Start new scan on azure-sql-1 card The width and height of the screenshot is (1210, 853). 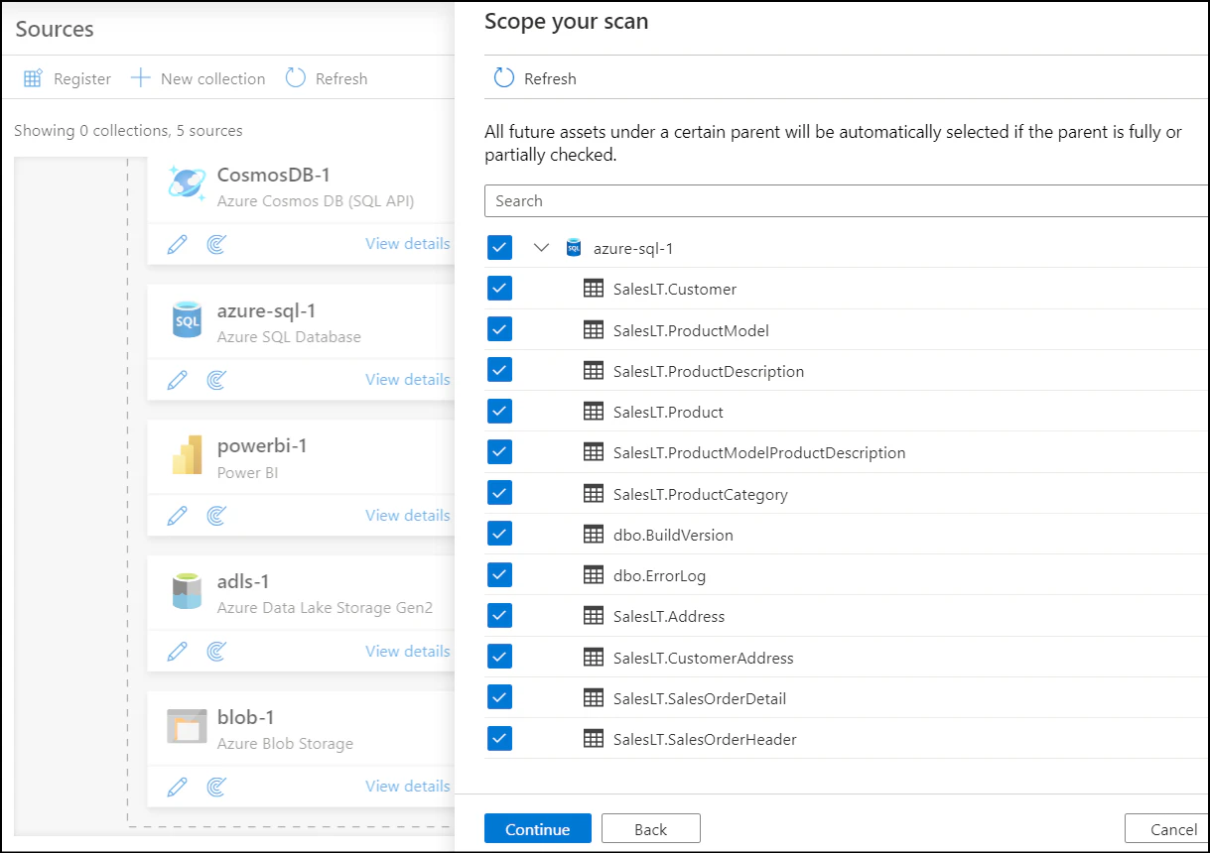[x=216, y=380]
